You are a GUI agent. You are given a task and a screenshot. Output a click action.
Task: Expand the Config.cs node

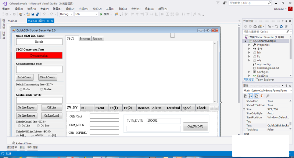pos(249,72)
